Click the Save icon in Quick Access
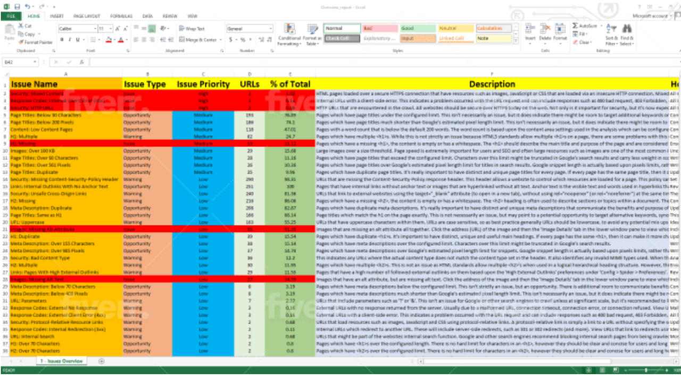The height and width of the screenshot is (375, 681). (x=16, y=6)
